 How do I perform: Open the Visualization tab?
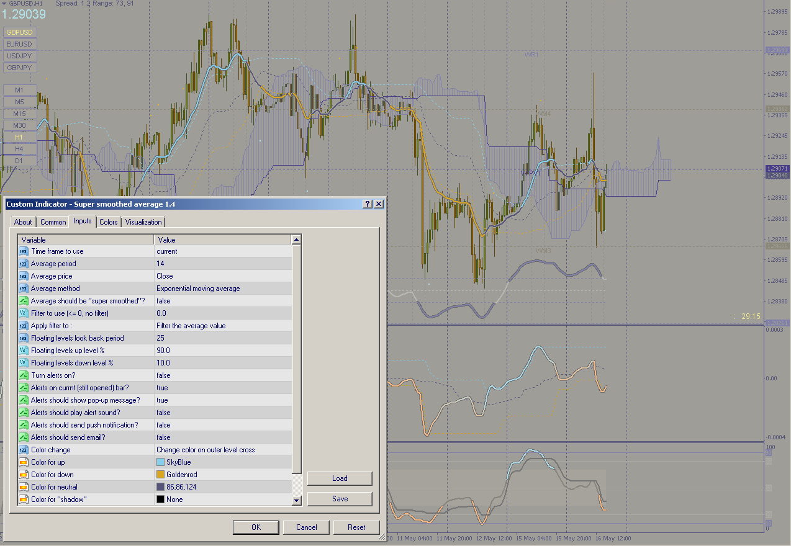[143, 222]
